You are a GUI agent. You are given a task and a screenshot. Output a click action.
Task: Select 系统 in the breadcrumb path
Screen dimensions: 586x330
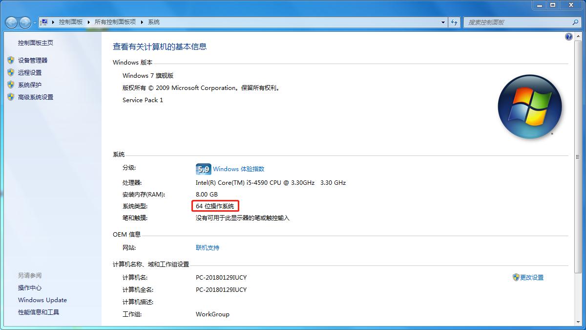(x=154, y=22)
